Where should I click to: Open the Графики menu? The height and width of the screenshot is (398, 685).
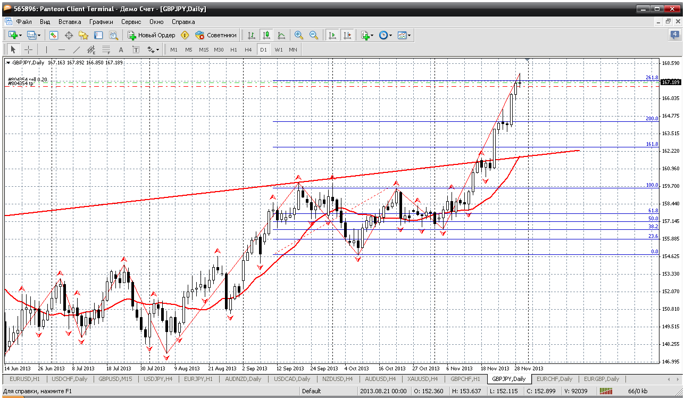(101, 22)
